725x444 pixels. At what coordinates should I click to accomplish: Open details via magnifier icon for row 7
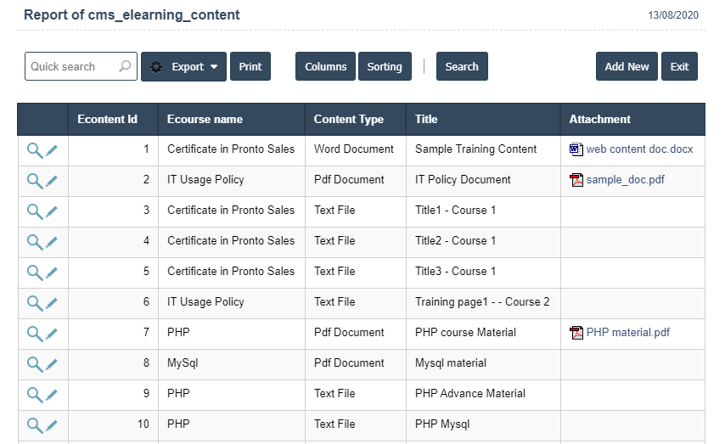pos(34,334)
